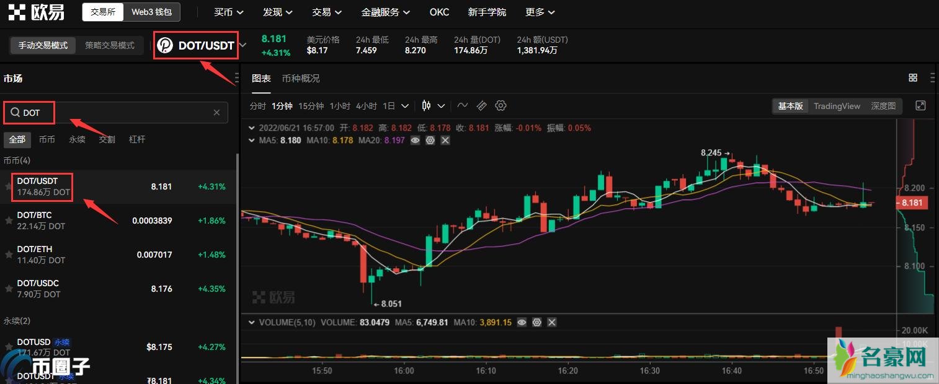Filter market list by 永续
939x384 pixels.
tap(77, 139)
